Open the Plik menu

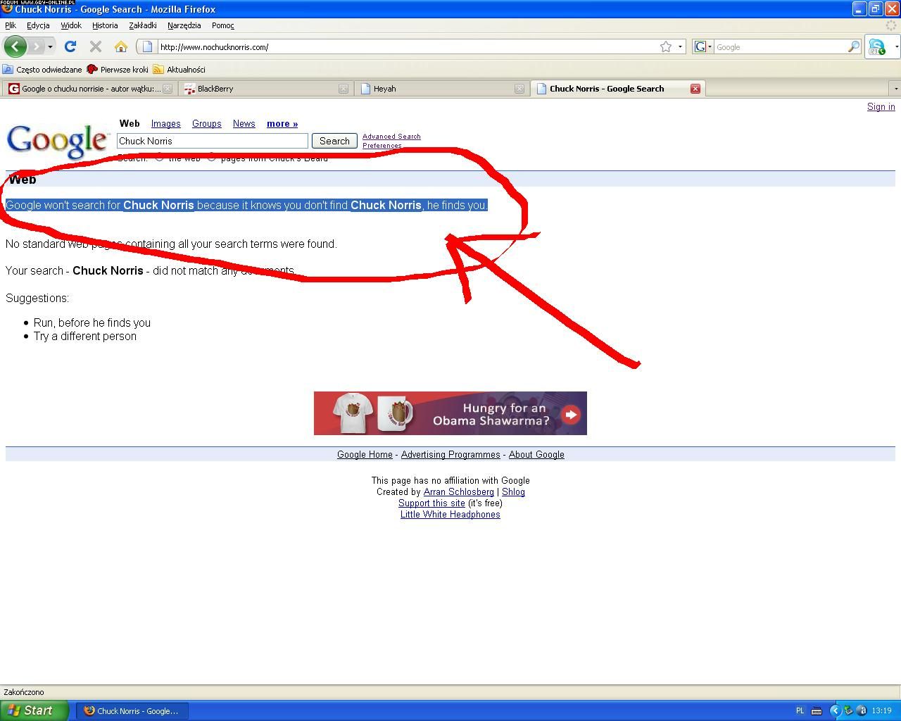(11, 25)
